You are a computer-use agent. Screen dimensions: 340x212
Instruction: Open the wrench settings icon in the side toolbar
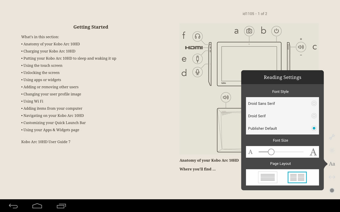point(332,137)
